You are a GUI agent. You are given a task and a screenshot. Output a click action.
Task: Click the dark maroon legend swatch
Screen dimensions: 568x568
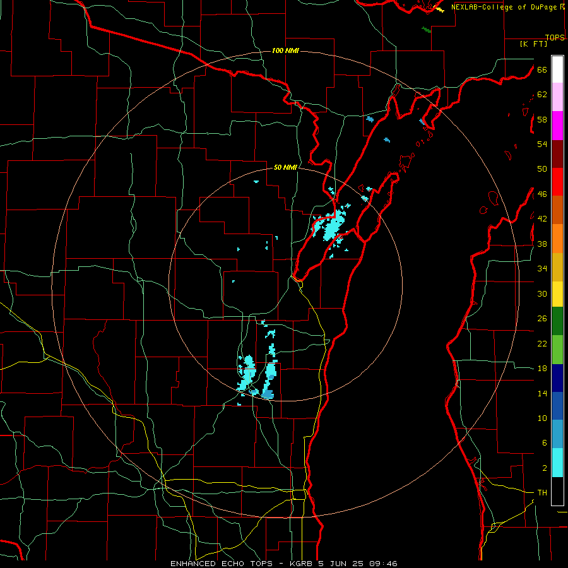(x=557, y=155)
